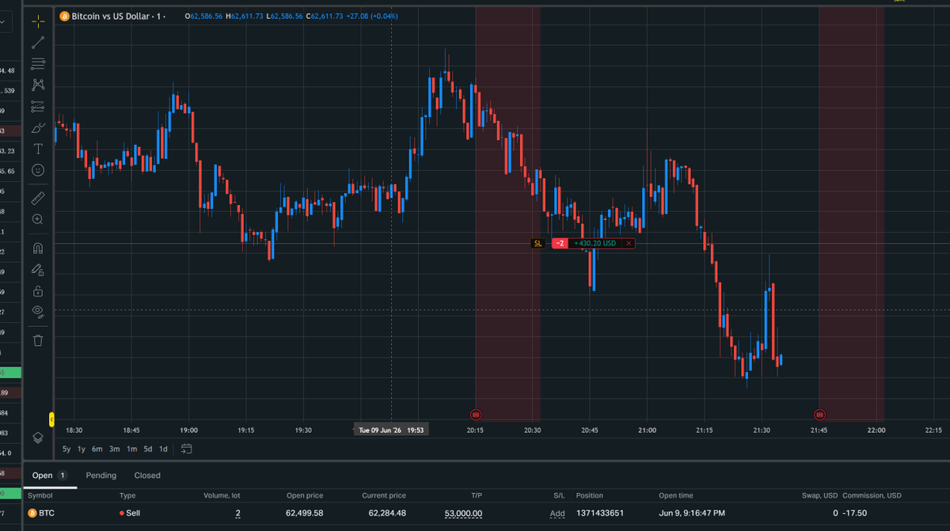This screenshot has width=950, height=531.
Task: Switch to the Open positions tab
Action: click(x=49, y=476)
